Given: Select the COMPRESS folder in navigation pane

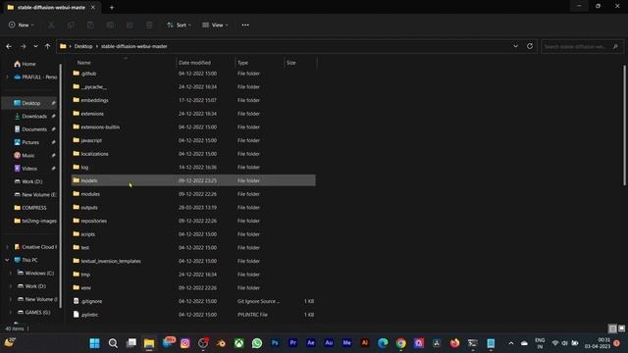Looking at the screenshot, I should click(x=34, y=208).
